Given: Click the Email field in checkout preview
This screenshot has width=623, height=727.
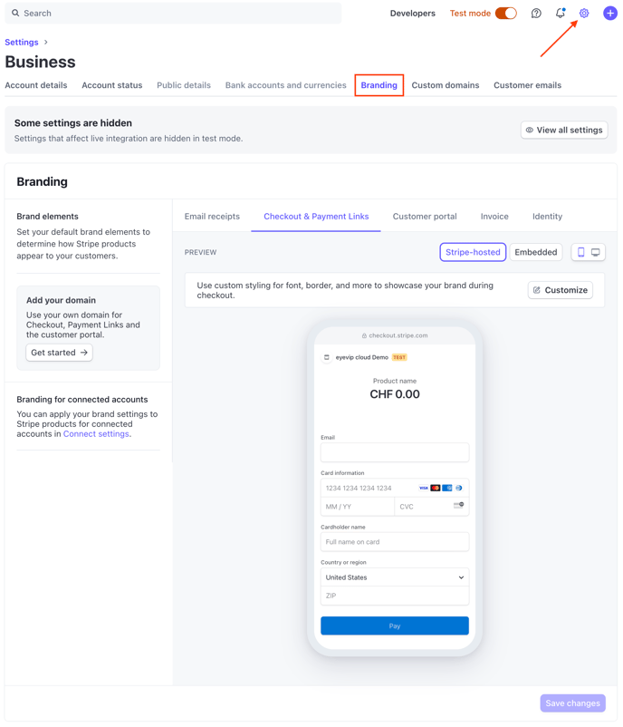Looking at the screenshot, I should [x=394, y=452].
